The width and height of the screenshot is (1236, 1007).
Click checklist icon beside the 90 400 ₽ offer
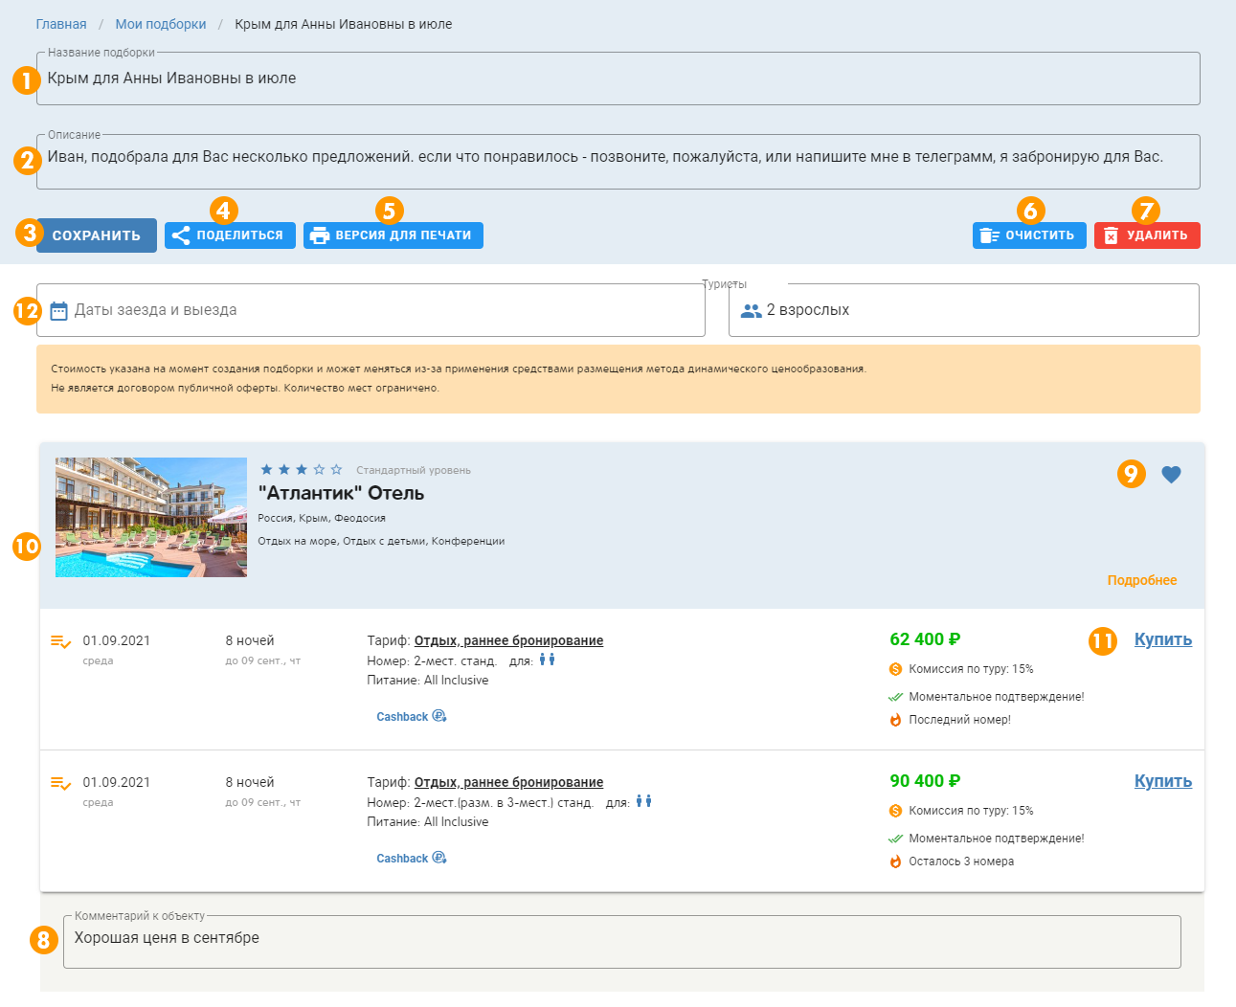coord(60,783)
